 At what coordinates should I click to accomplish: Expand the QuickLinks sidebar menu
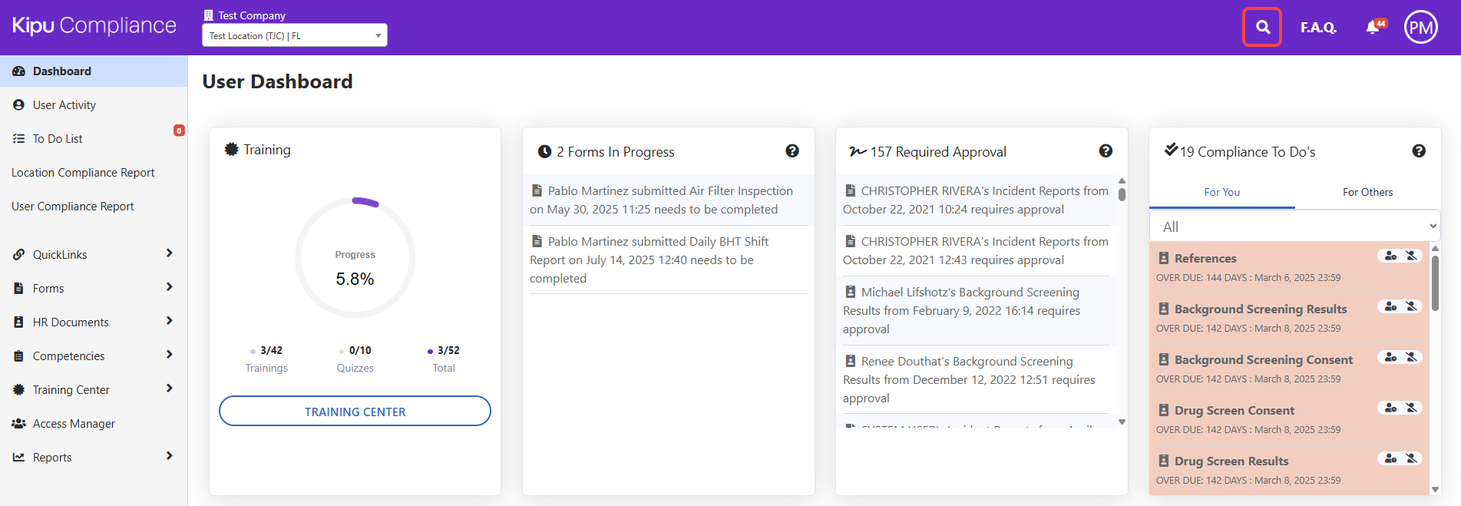point(93,254)
